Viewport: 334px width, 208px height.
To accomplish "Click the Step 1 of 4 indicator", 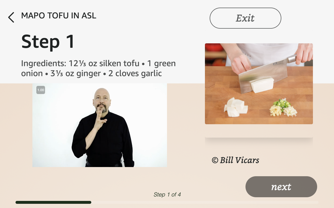I will tap(167, 195).
